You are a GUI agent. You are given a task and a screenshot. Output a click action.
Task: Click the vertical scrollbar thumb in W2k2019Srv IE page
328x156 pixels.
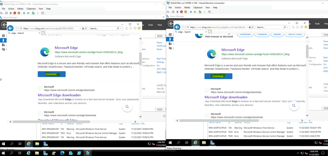click(x=307, y=51)
